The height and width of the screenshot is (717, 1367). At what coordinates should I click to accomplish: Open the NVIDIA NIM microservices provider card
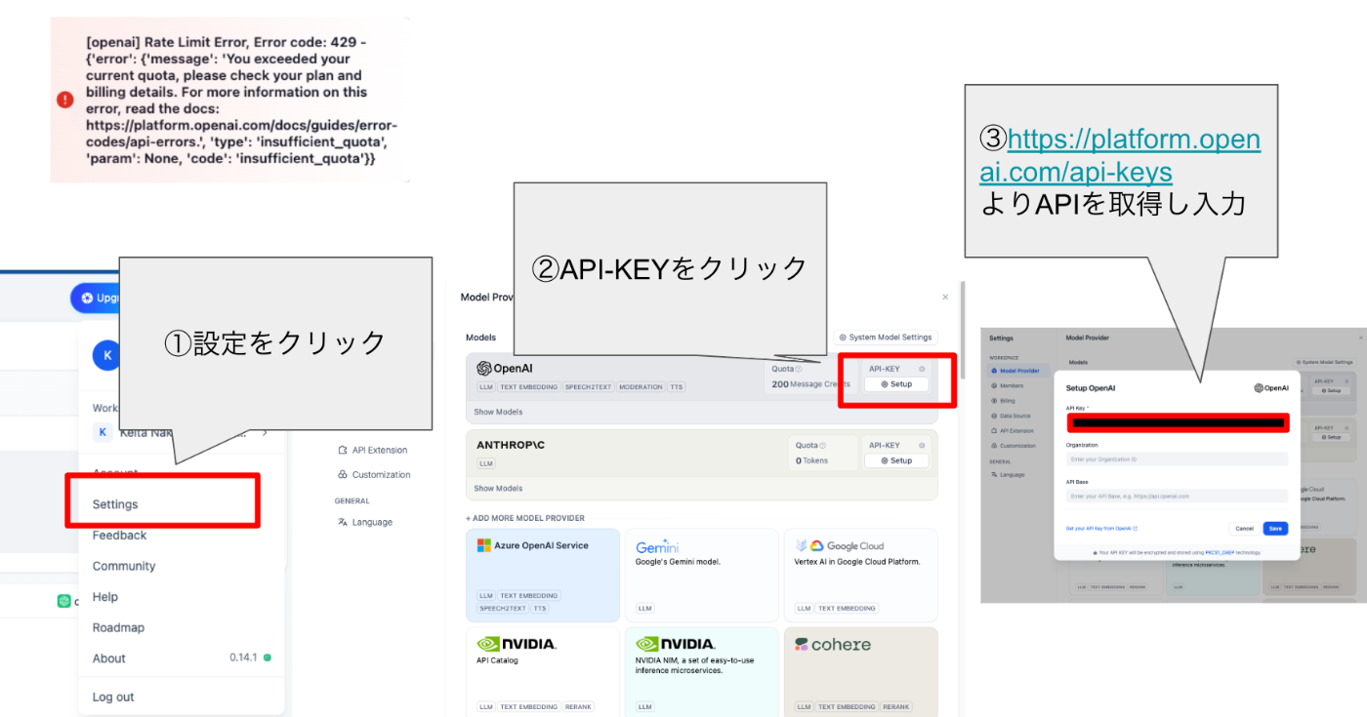(701, 673)
